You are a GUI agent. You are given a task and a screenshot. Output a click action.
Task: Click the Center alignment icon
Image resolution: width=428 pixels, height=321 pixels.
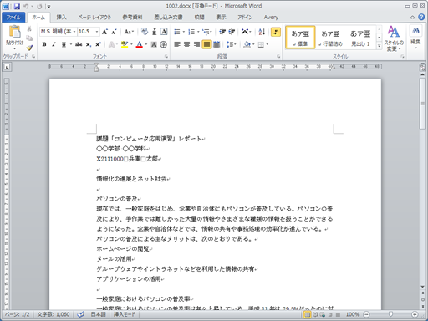186,44
